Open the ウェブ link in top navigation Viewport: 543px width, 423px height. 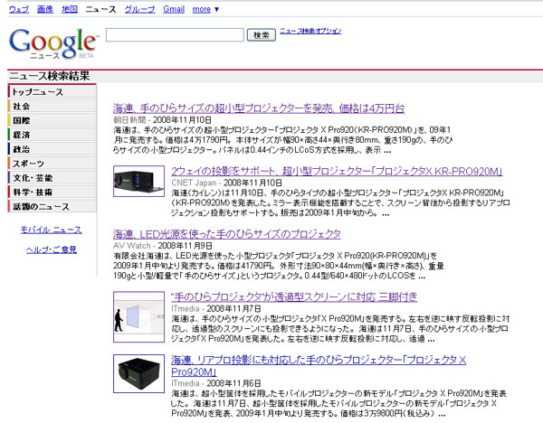pos(19,9)
